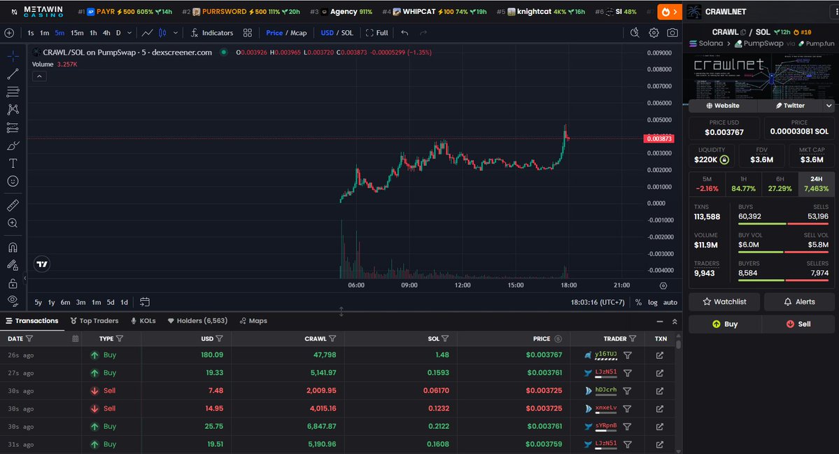
Task: Select the brush drawing tool
Action: (x=13, y=146)
